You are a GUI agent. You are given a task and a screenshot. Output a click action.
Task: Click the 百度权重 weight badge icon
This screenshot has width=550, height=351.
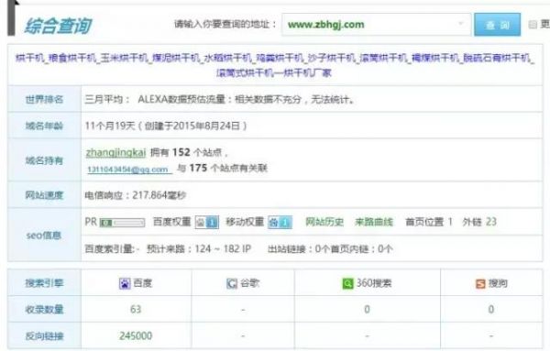point(207,222)
